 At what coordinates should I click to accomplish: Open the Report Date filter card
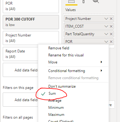(x=20, y=54)
